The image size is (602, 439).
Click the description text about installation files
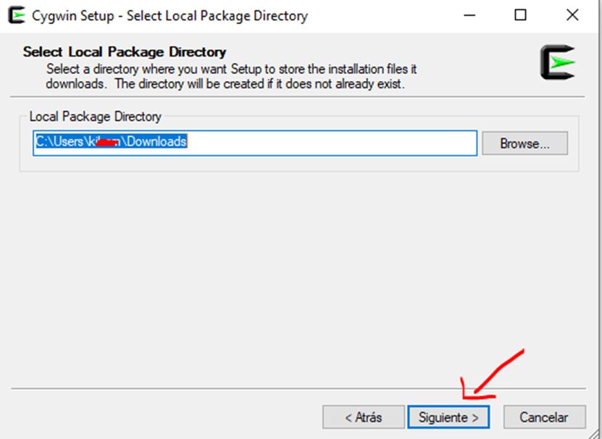point(232,77)
